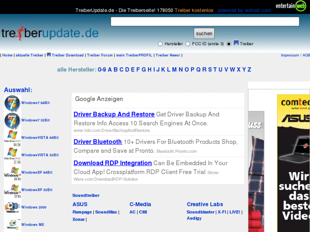
Task: Open the WindowsVISTA 32Bit text link
Action: click(40, 155)
